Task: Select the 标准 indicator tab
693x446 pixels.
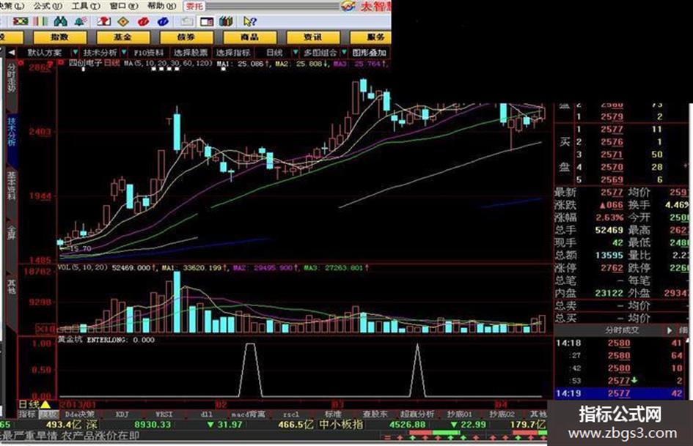Action: [x=333, y=415]
